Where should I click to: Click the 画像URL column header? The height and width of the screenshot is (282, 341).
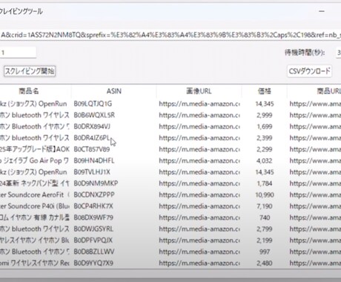coord(199,91)
